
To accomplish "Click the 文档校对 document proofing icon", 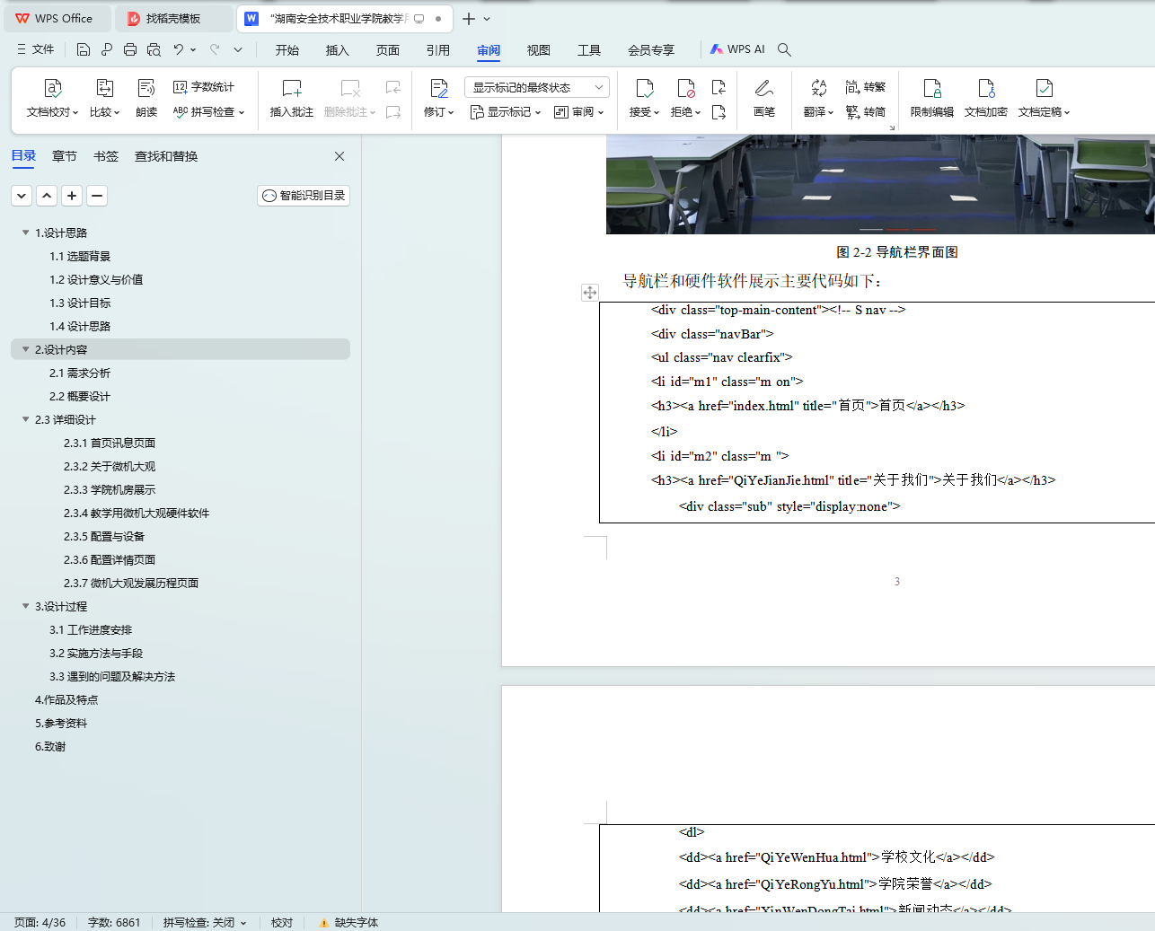I will 53,88.
